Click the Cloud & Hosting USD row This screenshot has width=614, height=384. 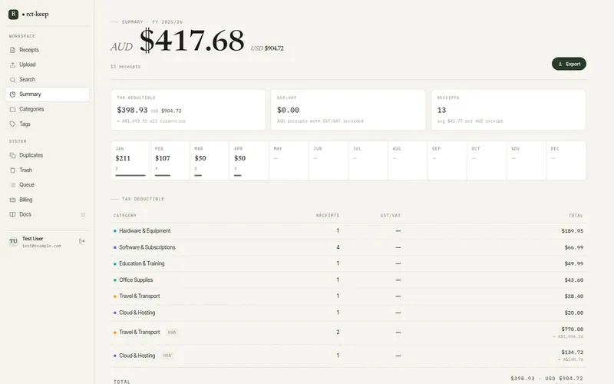[348, 356]
